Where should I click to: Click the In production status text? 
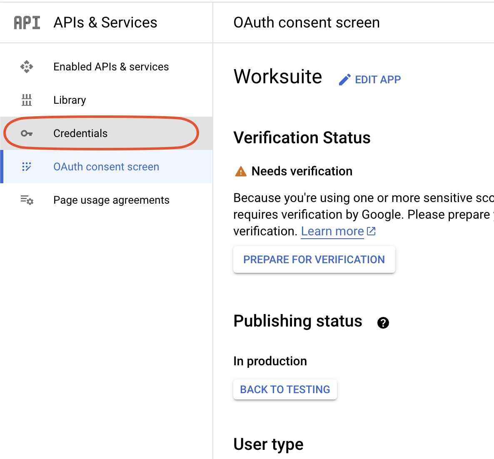[x=270, y=361]
